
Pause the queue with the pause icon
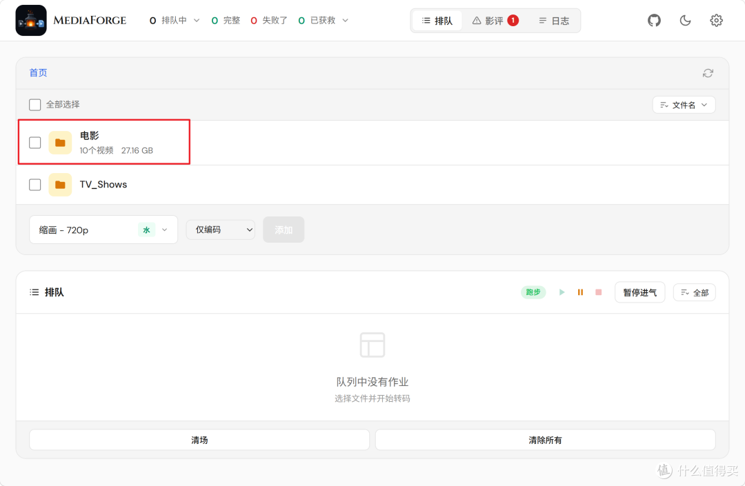click(x=580, y=292)
